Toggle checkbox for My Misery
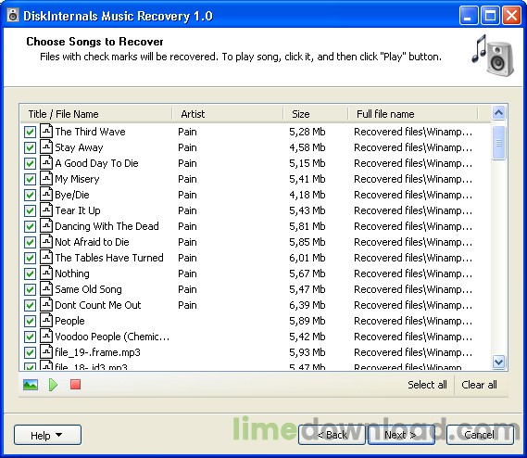The image size is (527, 458). click(30, 179)
